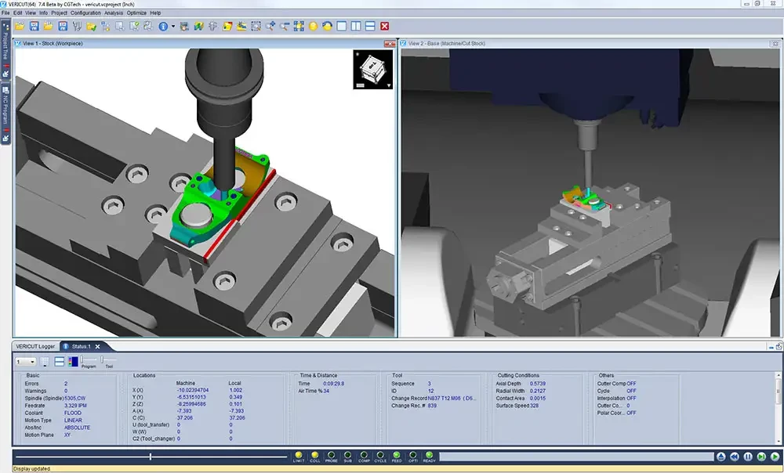Image resolution: width=784 pixels, height=473 pixels.
Task: Toggle the FEED status light
Action: pyautogui.click(x=397, y=456)
